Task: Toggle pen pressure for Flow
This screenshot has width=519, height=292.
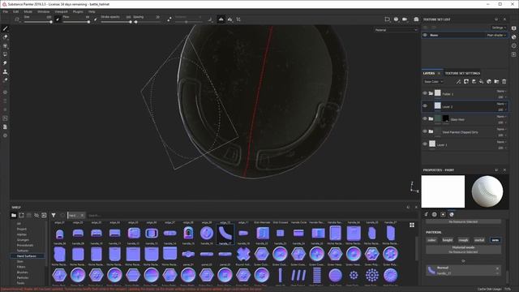Action: pyautogui.click(x=96, y=19)
